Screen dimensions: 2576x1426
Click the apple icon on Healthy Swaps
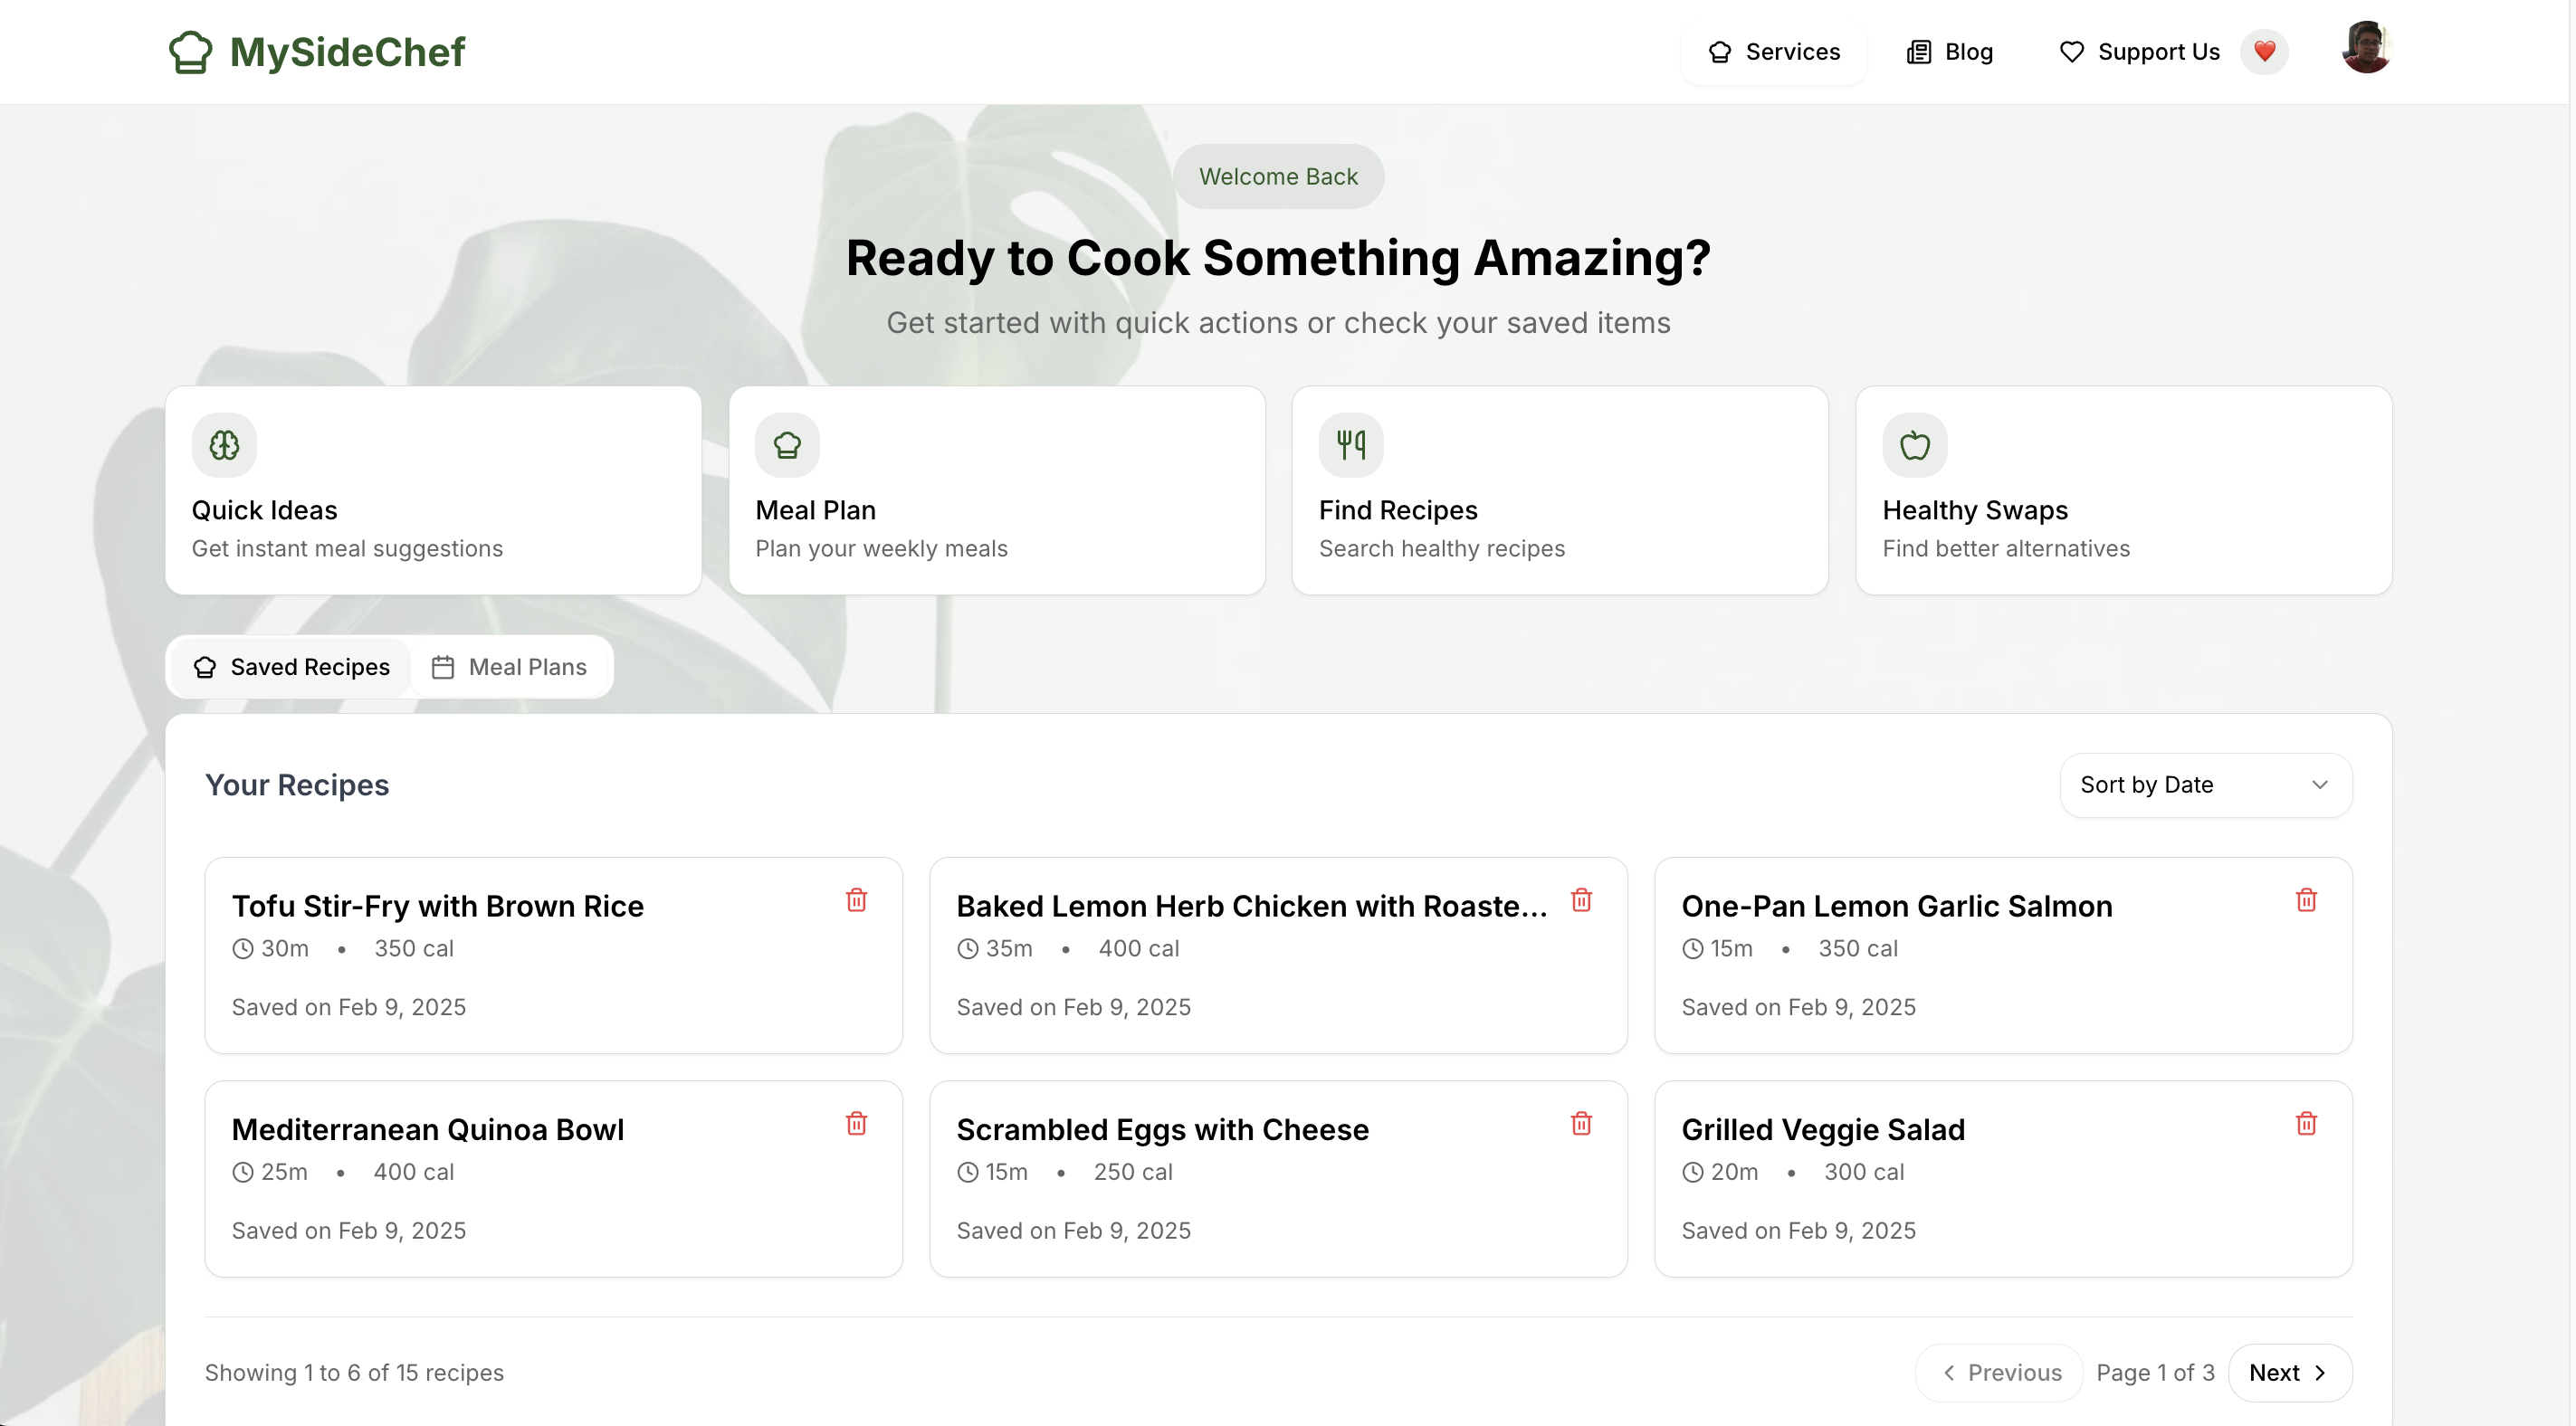click(1914, 445)
